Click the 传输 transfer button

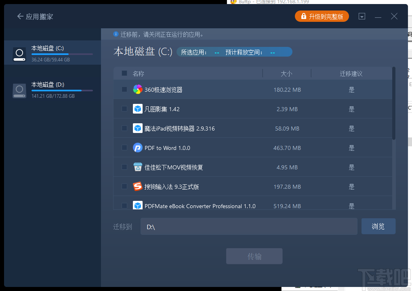tap(254, 256)
